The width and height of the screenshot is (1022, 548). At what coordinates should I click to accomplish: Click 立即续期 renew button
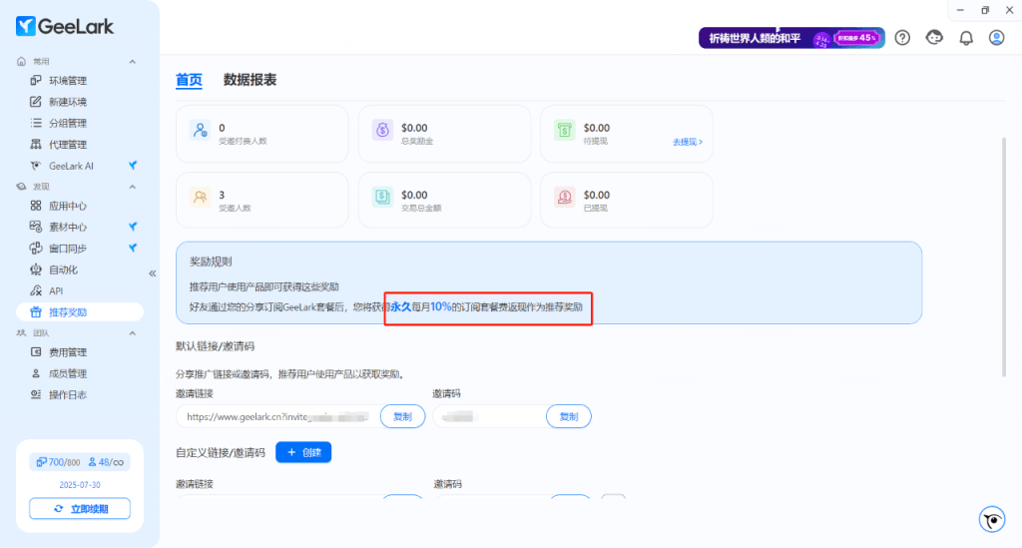tap(80, 509)
